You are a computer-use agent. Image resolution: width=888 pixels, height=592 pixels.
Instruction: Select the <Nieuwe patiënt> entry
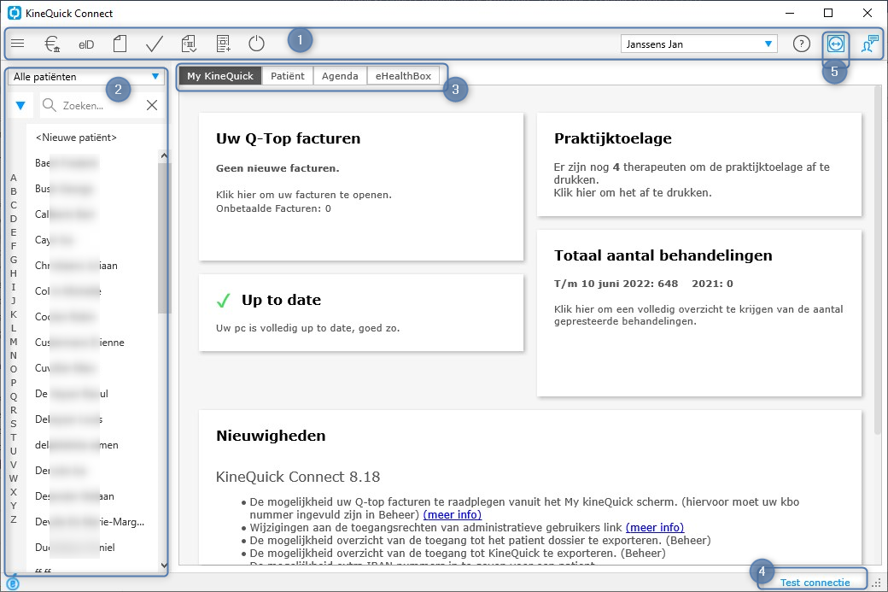[77, 137]
